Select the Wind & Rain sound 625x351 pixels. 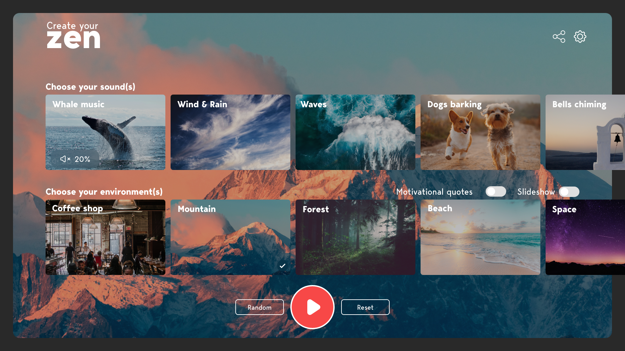230,132
